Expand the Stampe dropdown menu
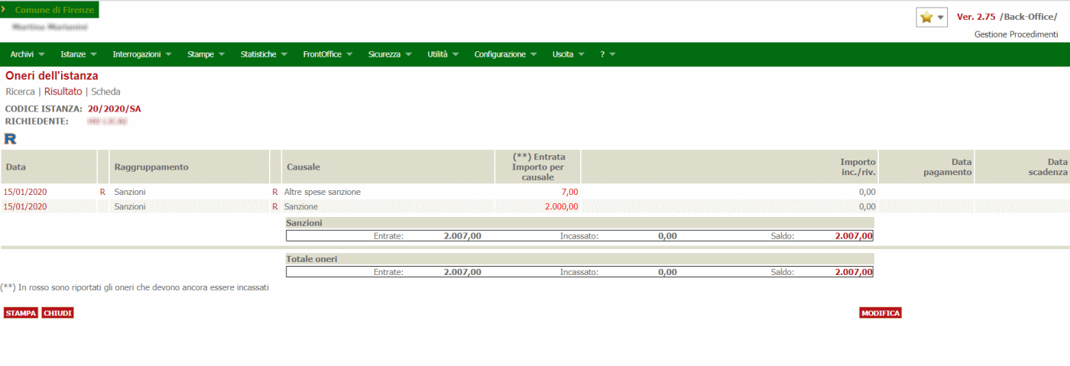Image resolution: width=1070 pixels, height=366 pixels. pos(206,54)
